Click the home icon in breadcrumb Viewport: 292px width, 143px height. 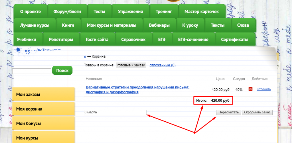coord(85,57)
